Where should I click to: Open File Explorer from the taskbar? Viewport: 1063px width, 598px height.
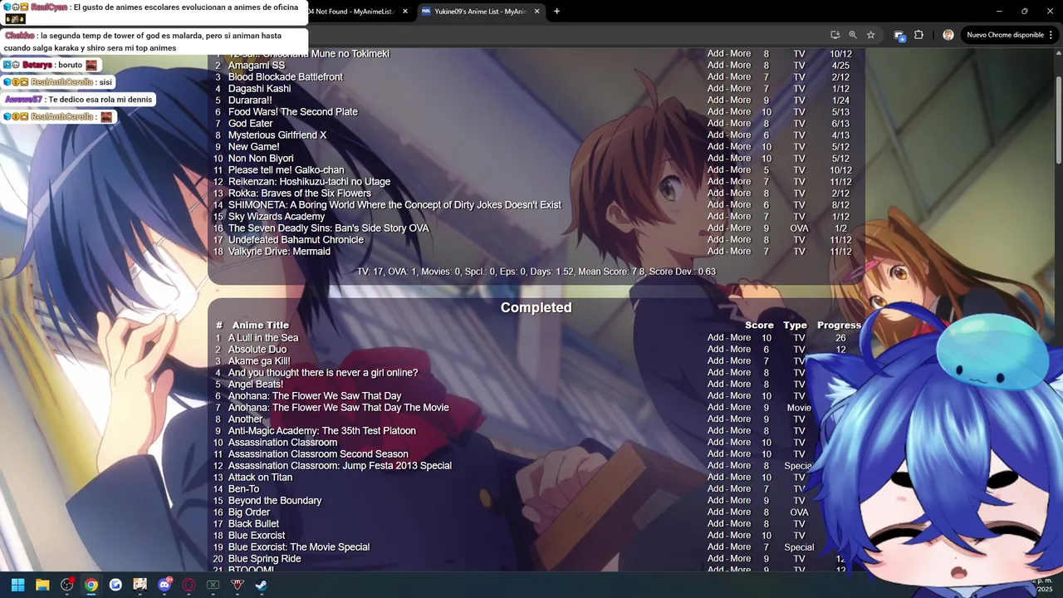[42, 585]
